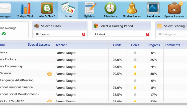The width and height of the screenshot is (187, 108).
Task: Open the All Categories dropdown
Action: coord(172,34)
